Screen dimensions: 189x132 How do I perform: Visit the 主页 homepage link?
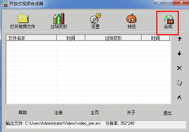coord(95,112)
